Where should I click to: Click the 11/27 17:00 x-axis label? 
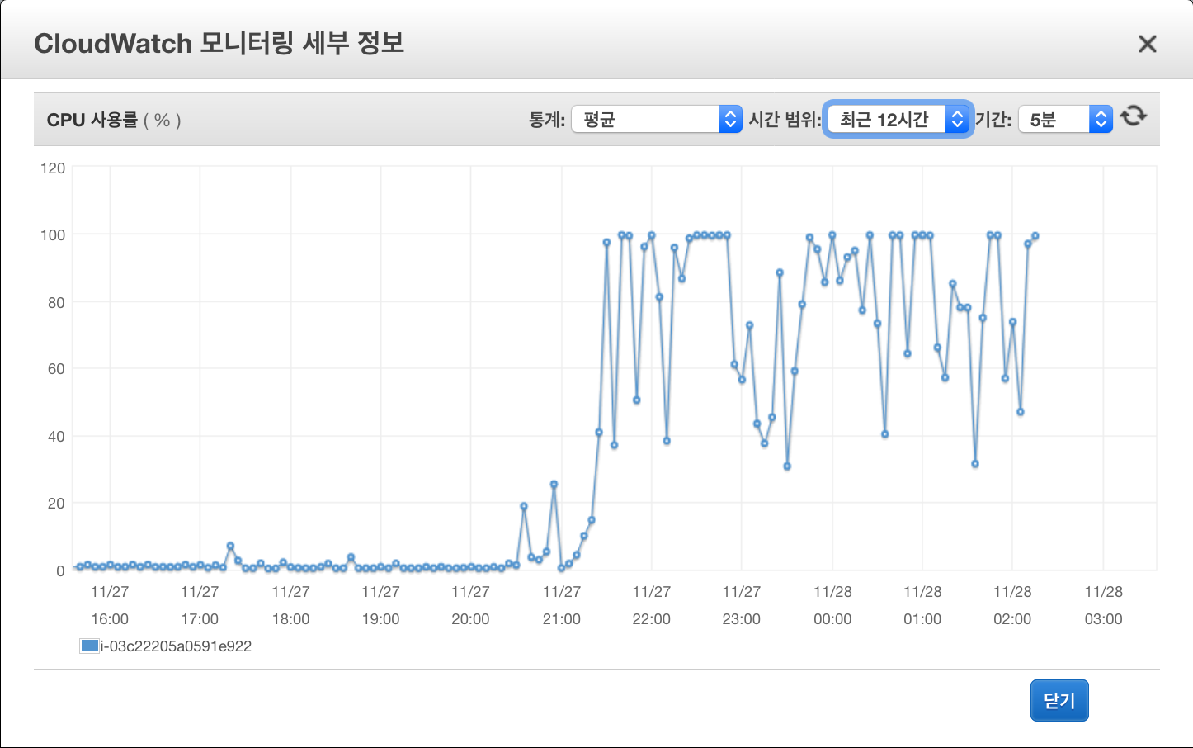click(x=200, y=605)
